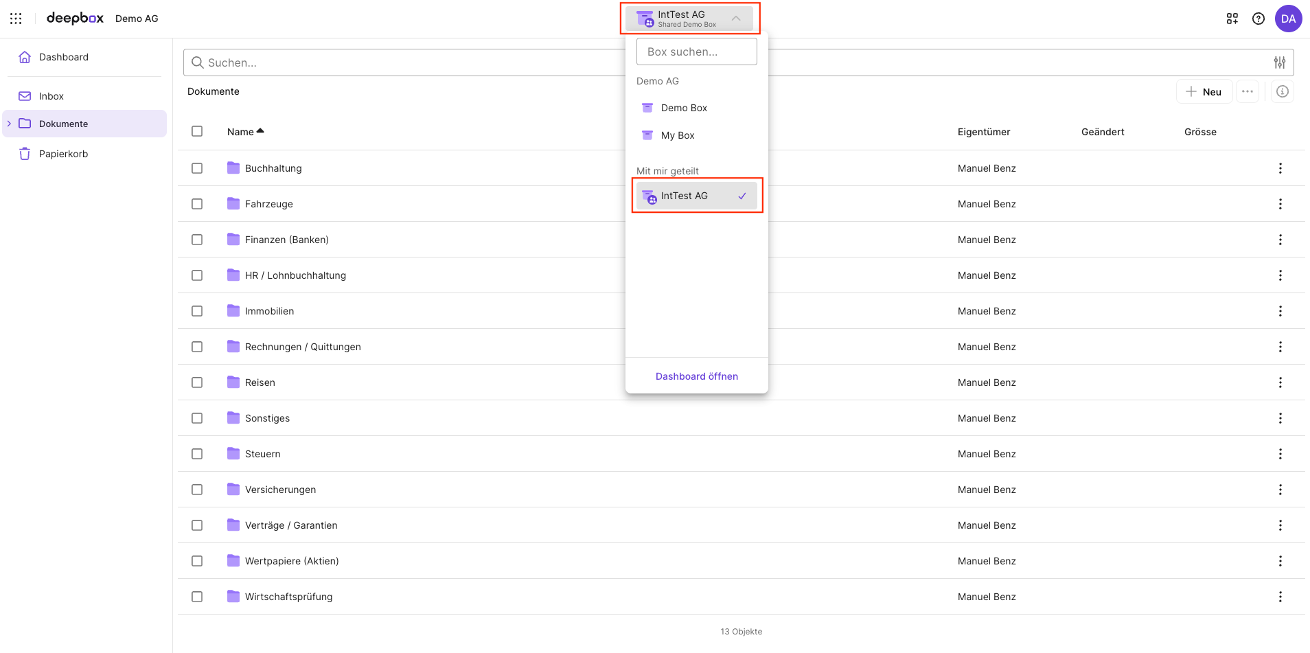Select My Box from the list
1310x653 pixels.
click(x=678, y=135)
